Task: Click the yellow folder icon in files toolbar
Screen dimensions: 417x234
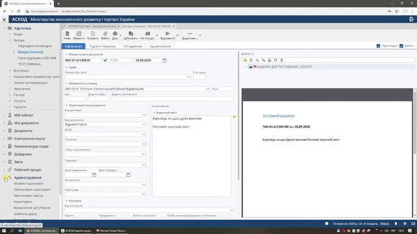Action: (245, 60)
